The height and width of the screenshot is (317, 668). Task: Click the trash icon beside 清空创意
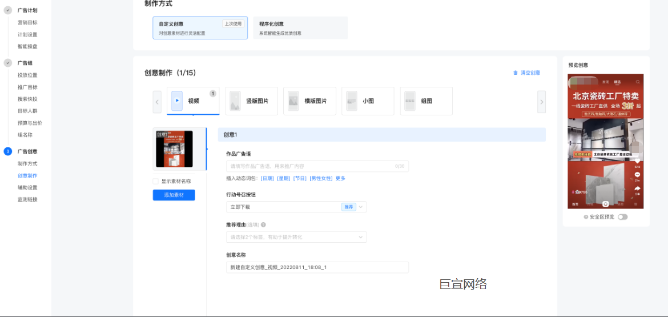(516, 73)
